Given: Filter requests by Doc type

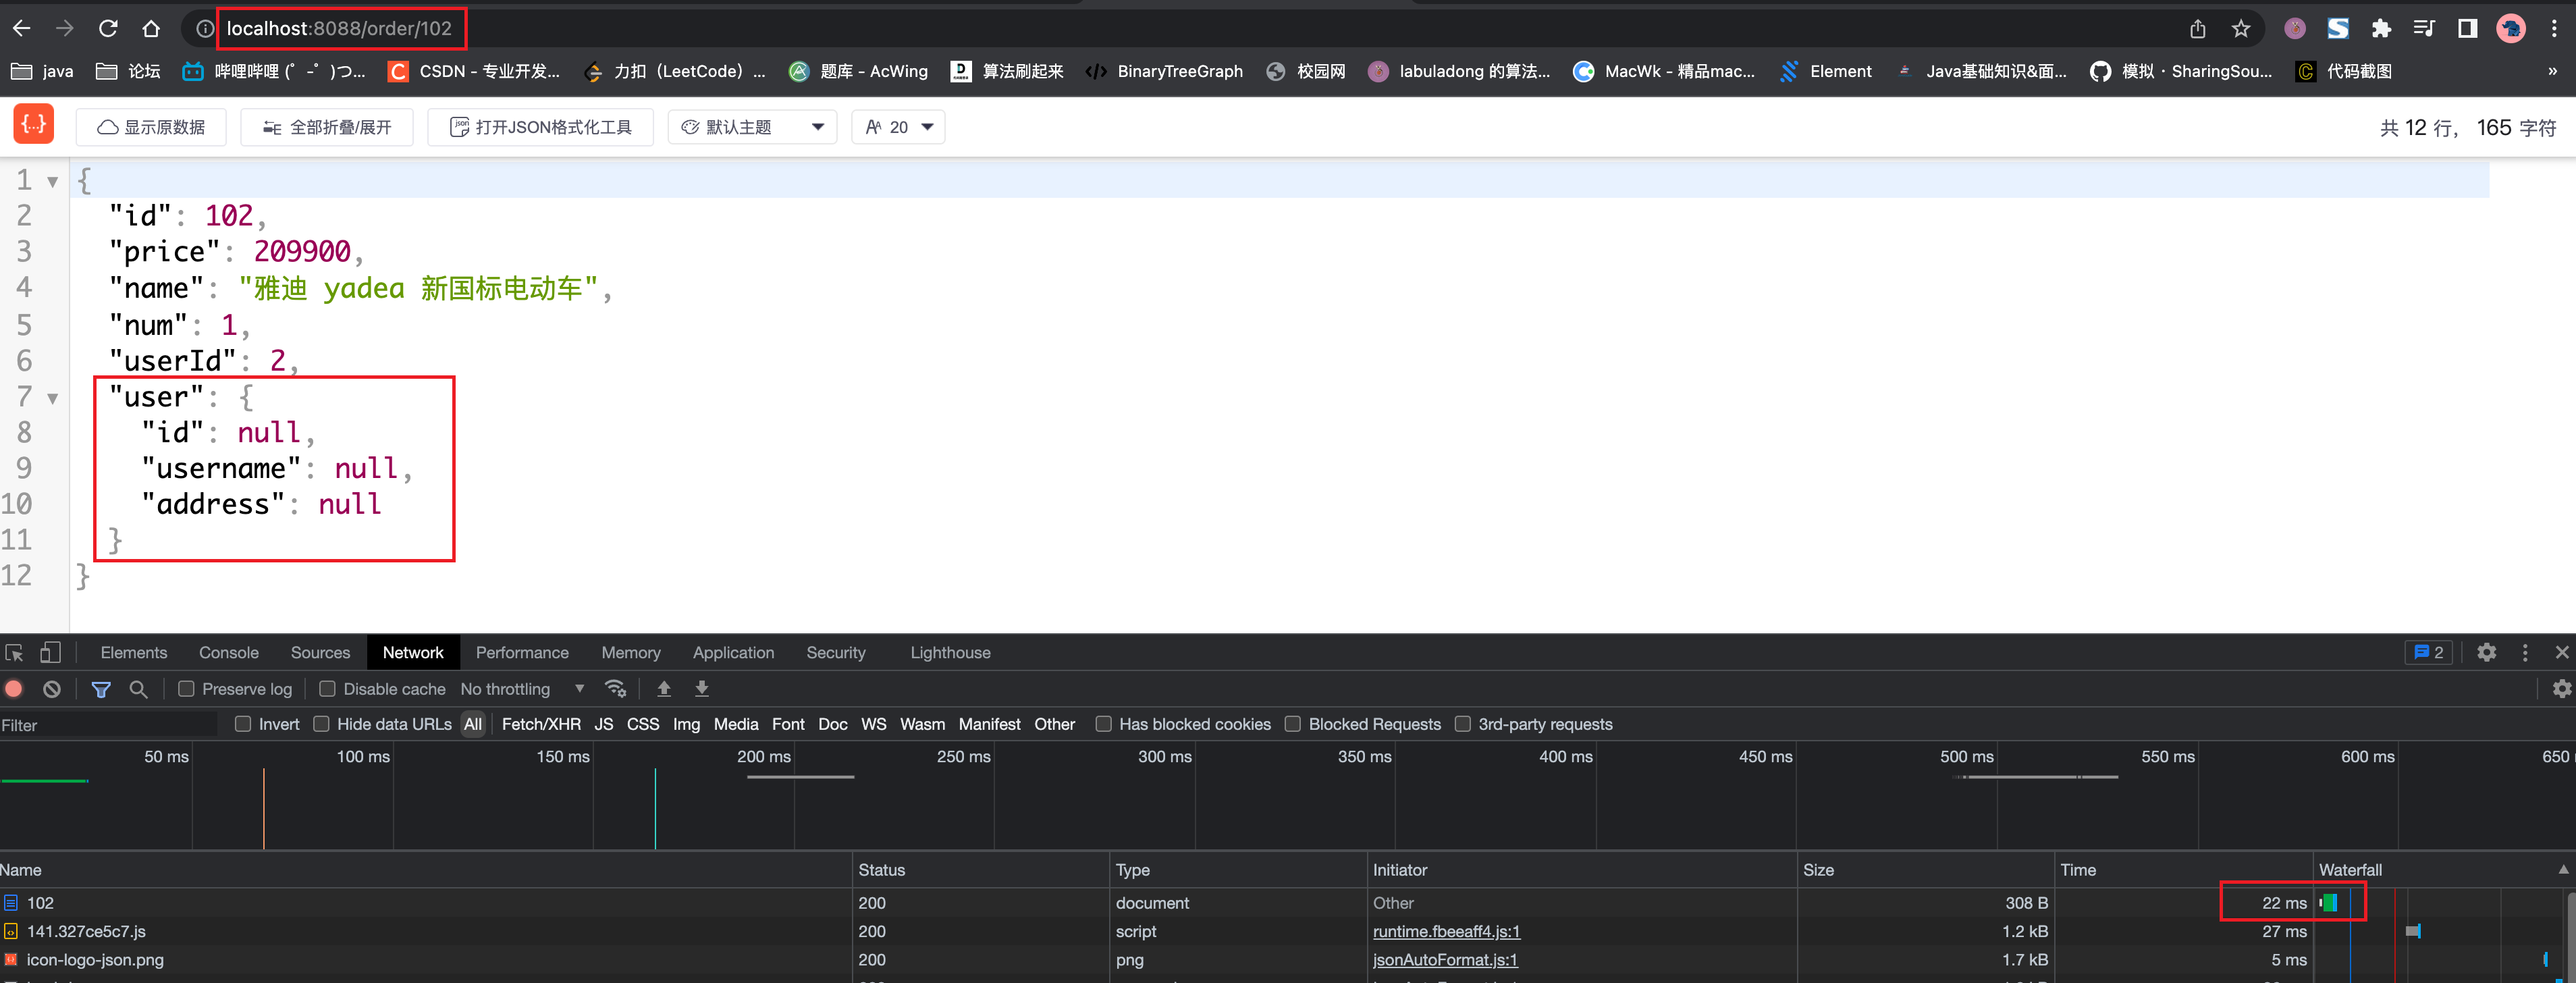Looking at the screenshot, I should 832,724.
